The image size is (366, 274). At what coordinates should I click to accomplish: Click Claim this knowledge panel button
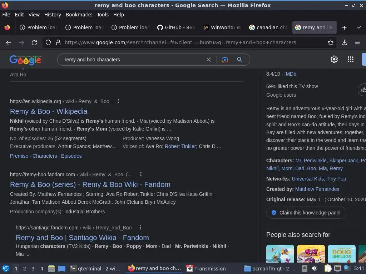(306, 213)
